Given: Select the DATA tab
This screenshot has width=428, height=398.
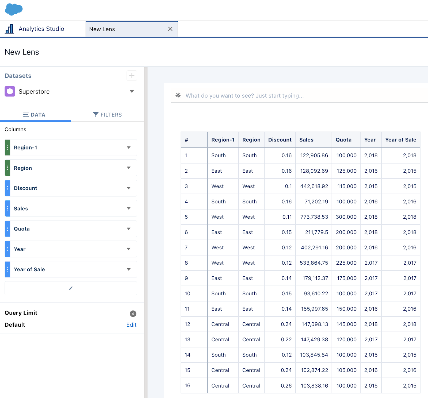Looking at the screenshot, I should coord(34,115).
